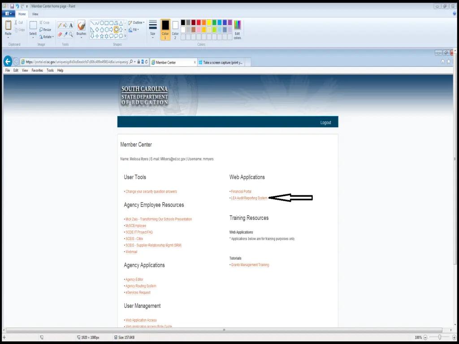Choose the highlighted Left arrow shape
Image resolution: width=459 pixels, height=344 pixels.
tap(116, 30)
